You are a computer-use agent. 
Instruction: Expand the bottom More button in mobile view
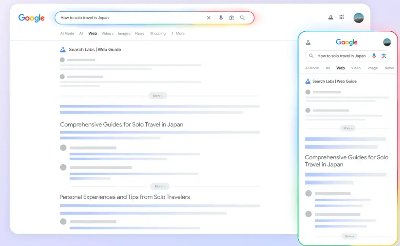pos(349,236)
